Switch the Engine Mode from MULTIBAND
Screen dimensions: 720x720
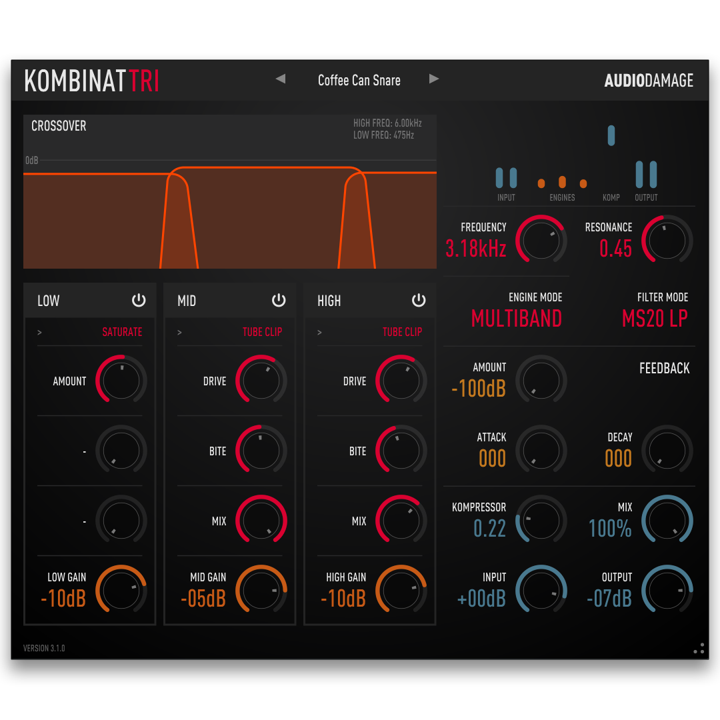(517, 319)
